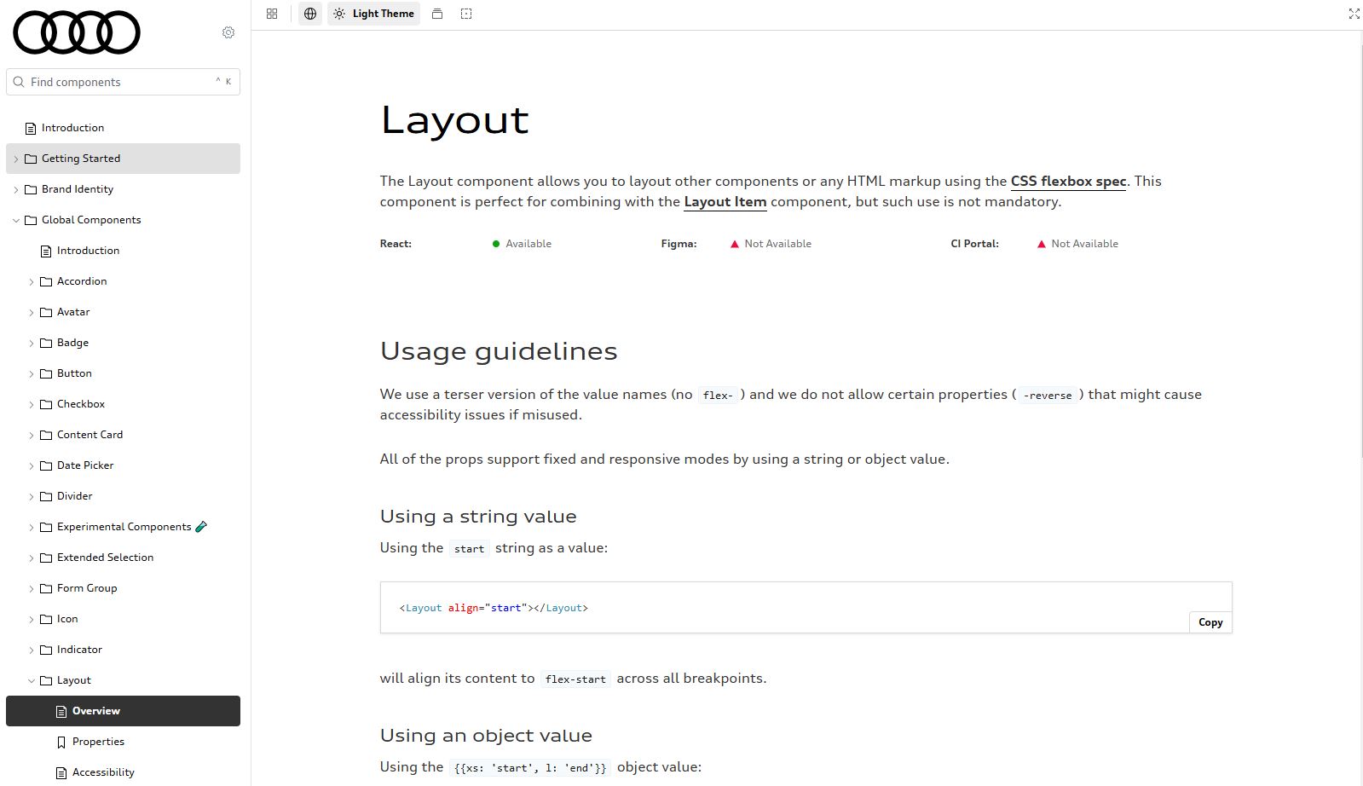
Task: Focus the Find components search field
Action: (x=119, y=82)
